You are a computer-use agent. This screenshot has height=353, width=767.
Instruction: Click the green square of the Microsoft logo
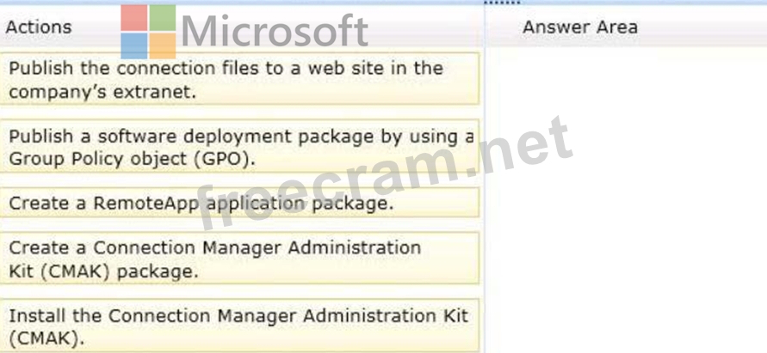(x=163, y=18)
